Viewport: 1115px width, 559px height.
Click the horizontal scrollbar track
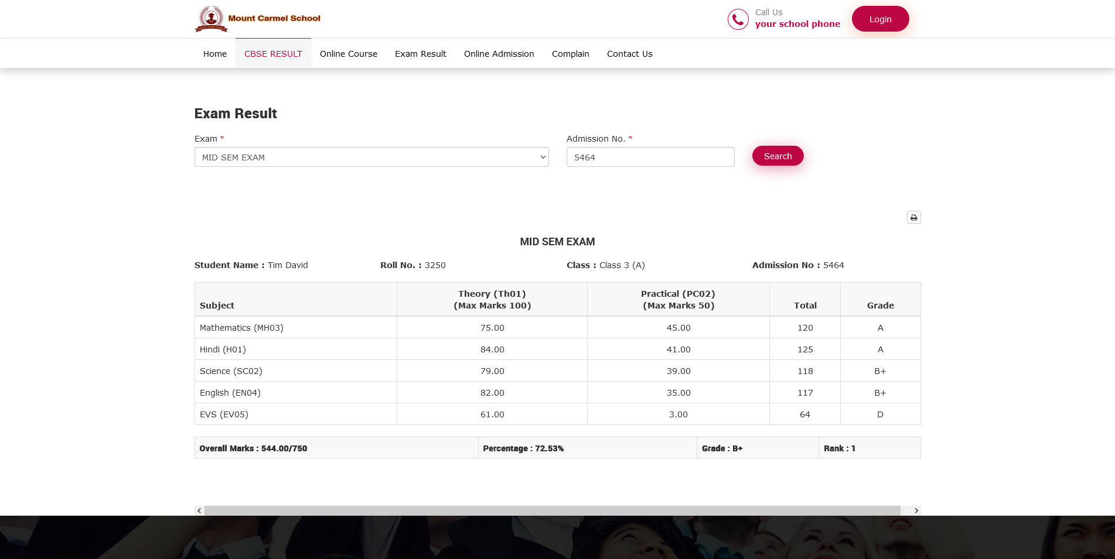(552, 510)
